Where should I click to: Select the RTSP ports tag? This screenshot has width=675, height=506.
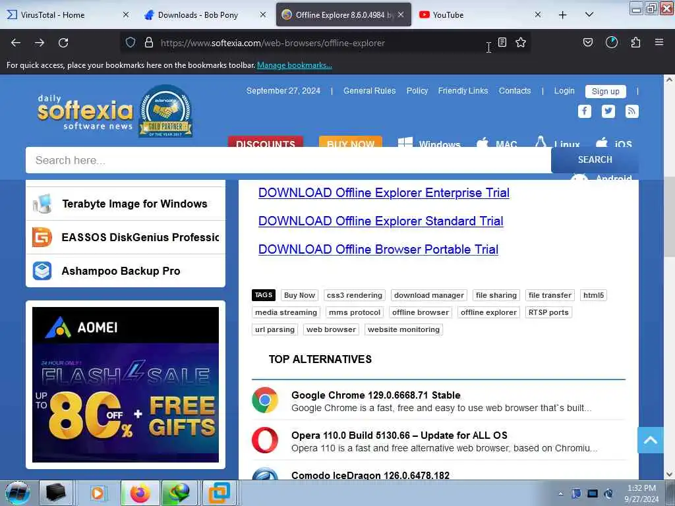tap(548, 312)
